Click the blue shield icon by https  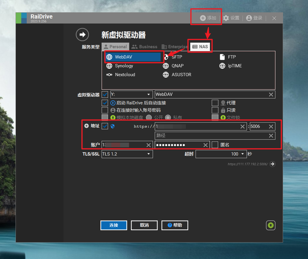coord(112,126)
